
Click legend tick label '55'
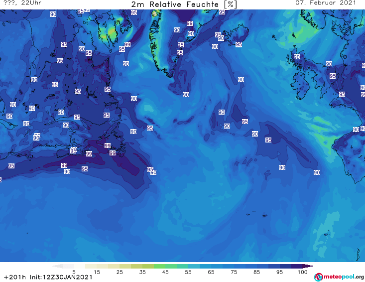click(x=188, y=272)
